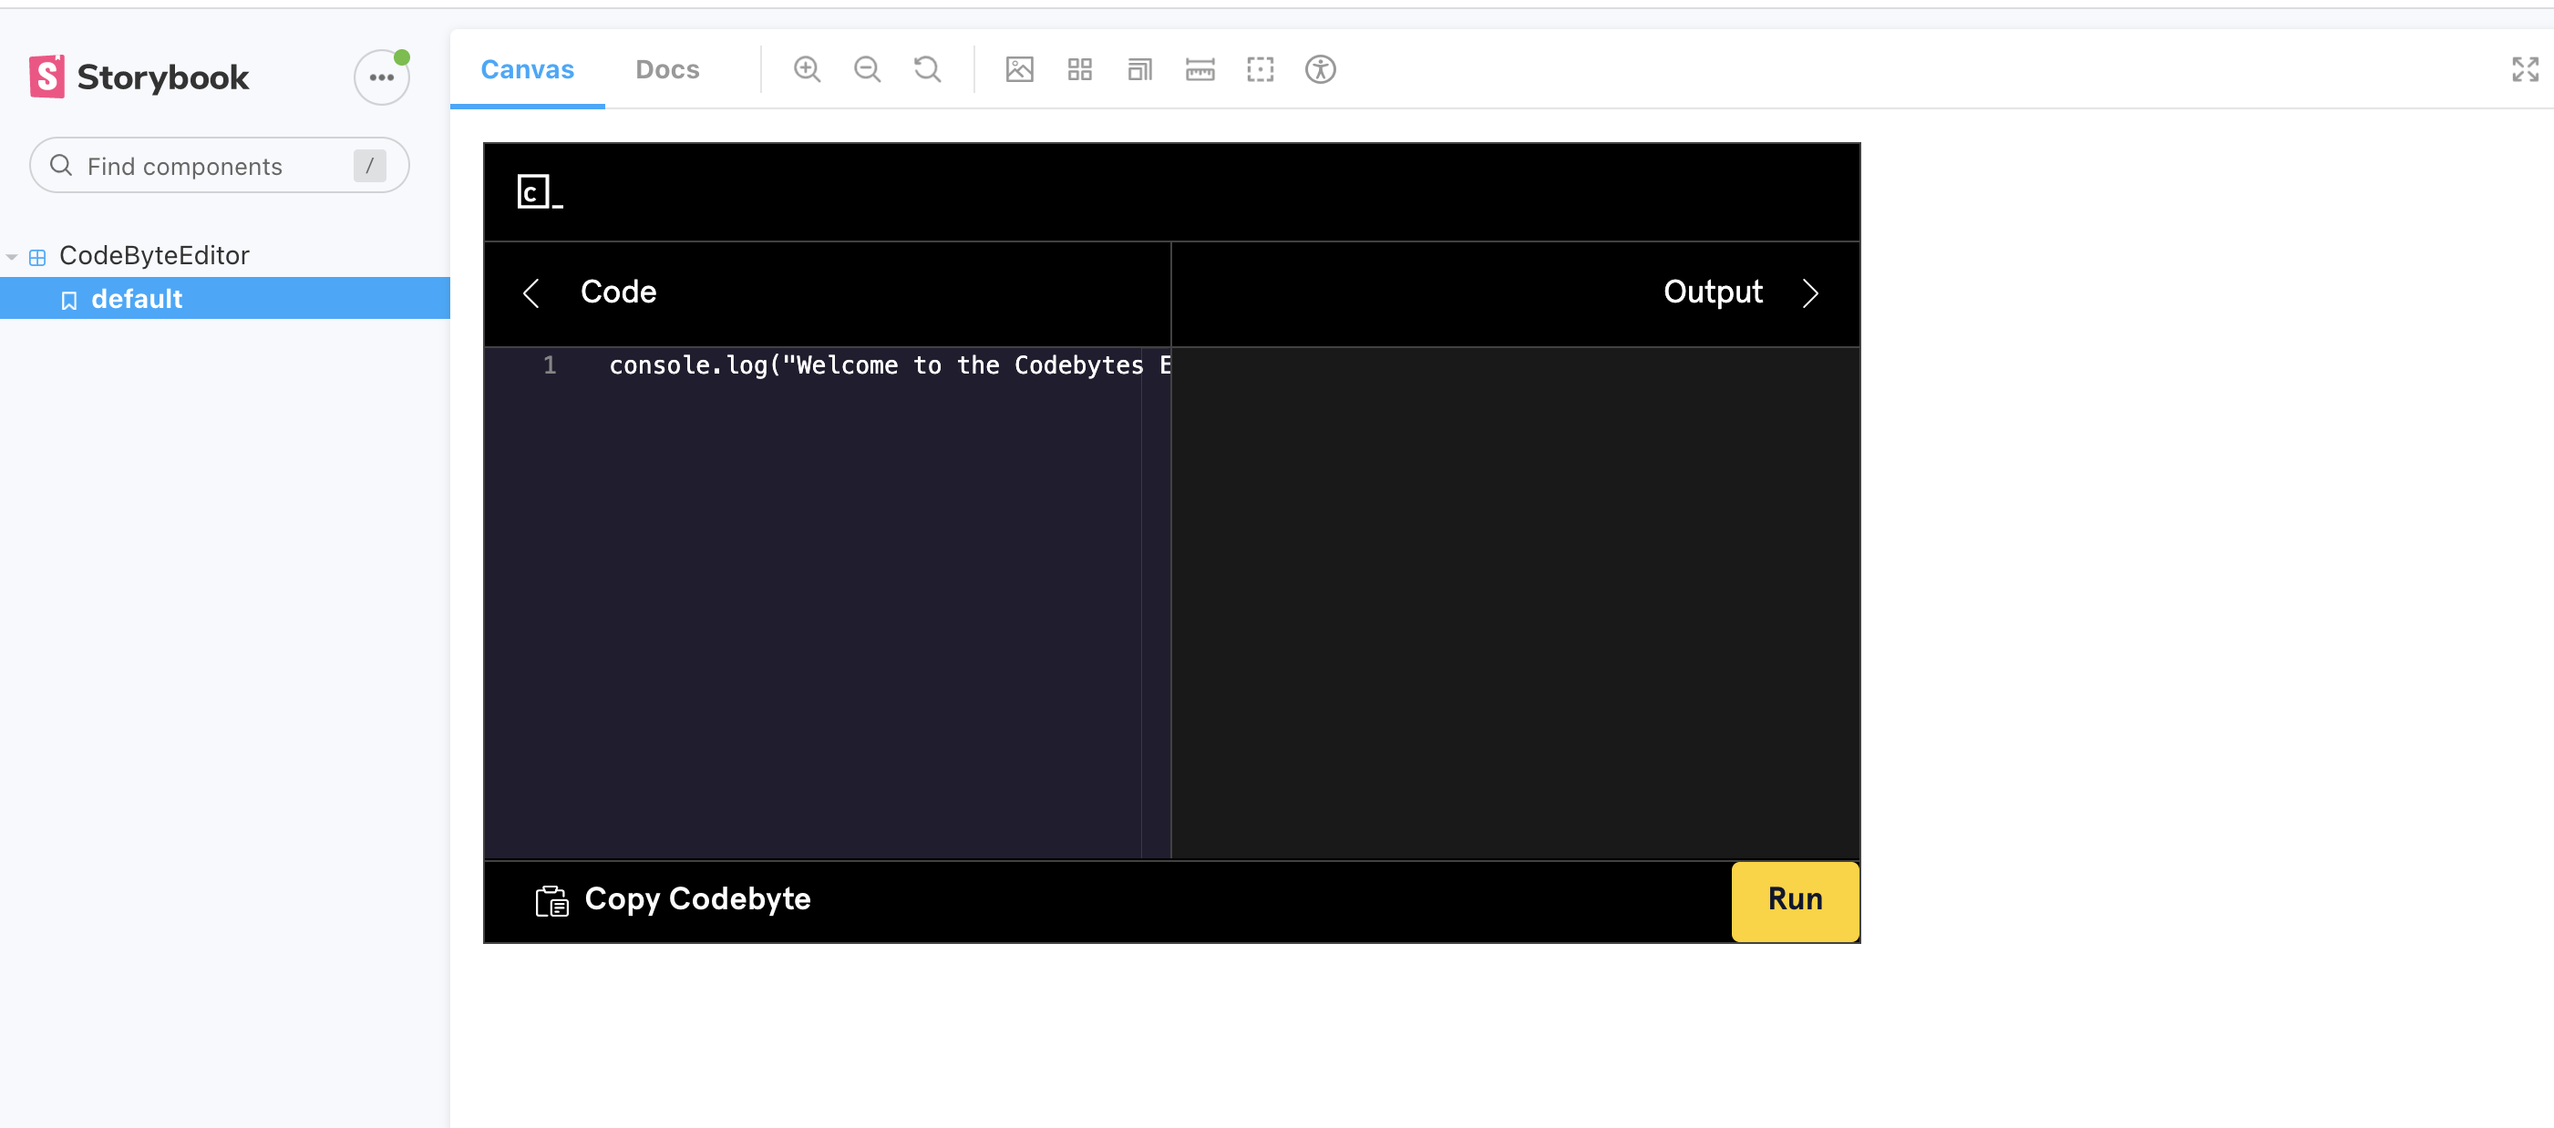Click the right chevron beside Output
This screenshot has width=2554, height=1128.
coord(1809,293)
